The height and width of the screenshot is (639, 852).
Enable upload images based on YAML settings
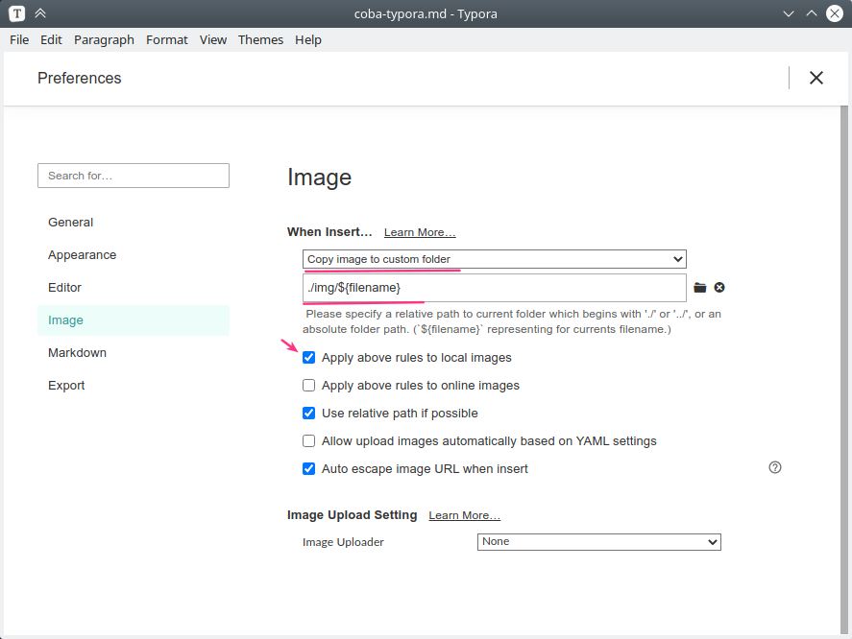click(309, 441)
